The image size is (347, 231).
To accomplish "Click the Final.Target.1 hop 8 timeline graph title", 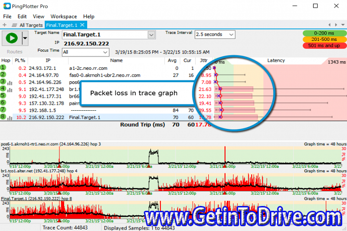I will coord(37,198).
